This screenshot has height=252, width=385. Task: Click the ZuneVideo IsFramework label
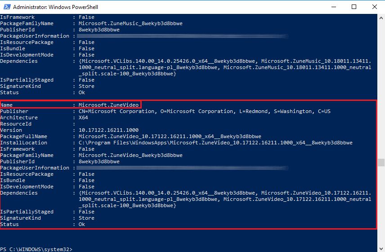pyautogui.click(x=18, y=149)
